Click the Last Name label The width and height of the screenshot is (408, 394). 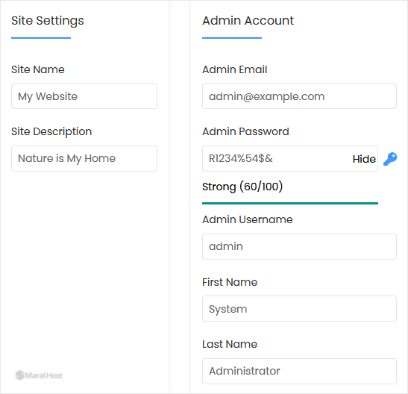pyautogui.click(x=230, y=344)
